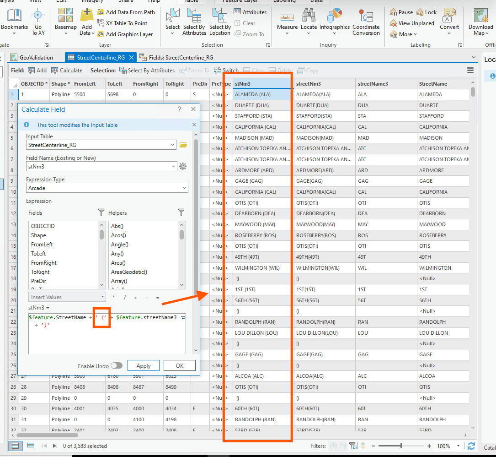Click the OK button
The width and height of the screenshot is (496, 457).
[x=179, y=366]
